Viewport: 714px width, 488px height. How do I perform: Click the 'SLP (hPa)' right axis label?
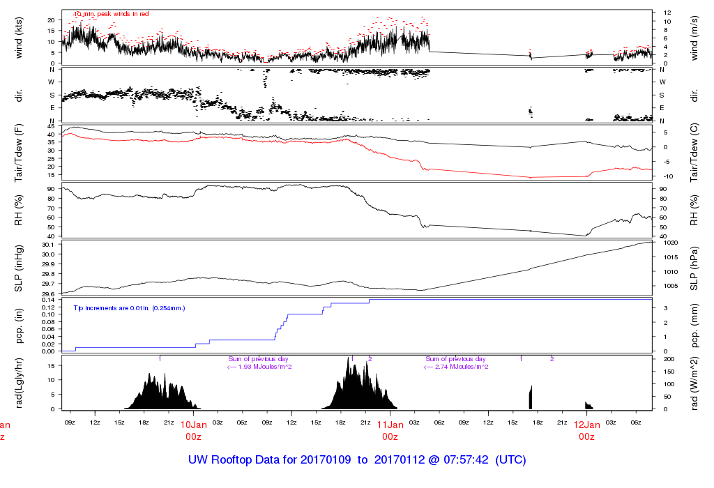coord(694,268)
